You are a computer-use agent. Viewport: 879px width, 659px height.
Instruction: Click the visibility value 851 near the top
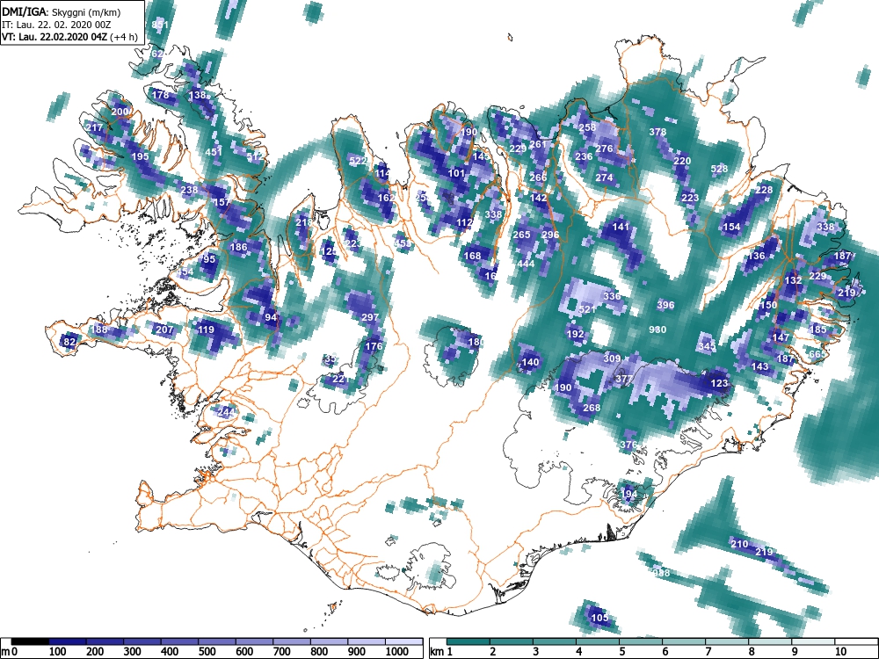point(160,25)
